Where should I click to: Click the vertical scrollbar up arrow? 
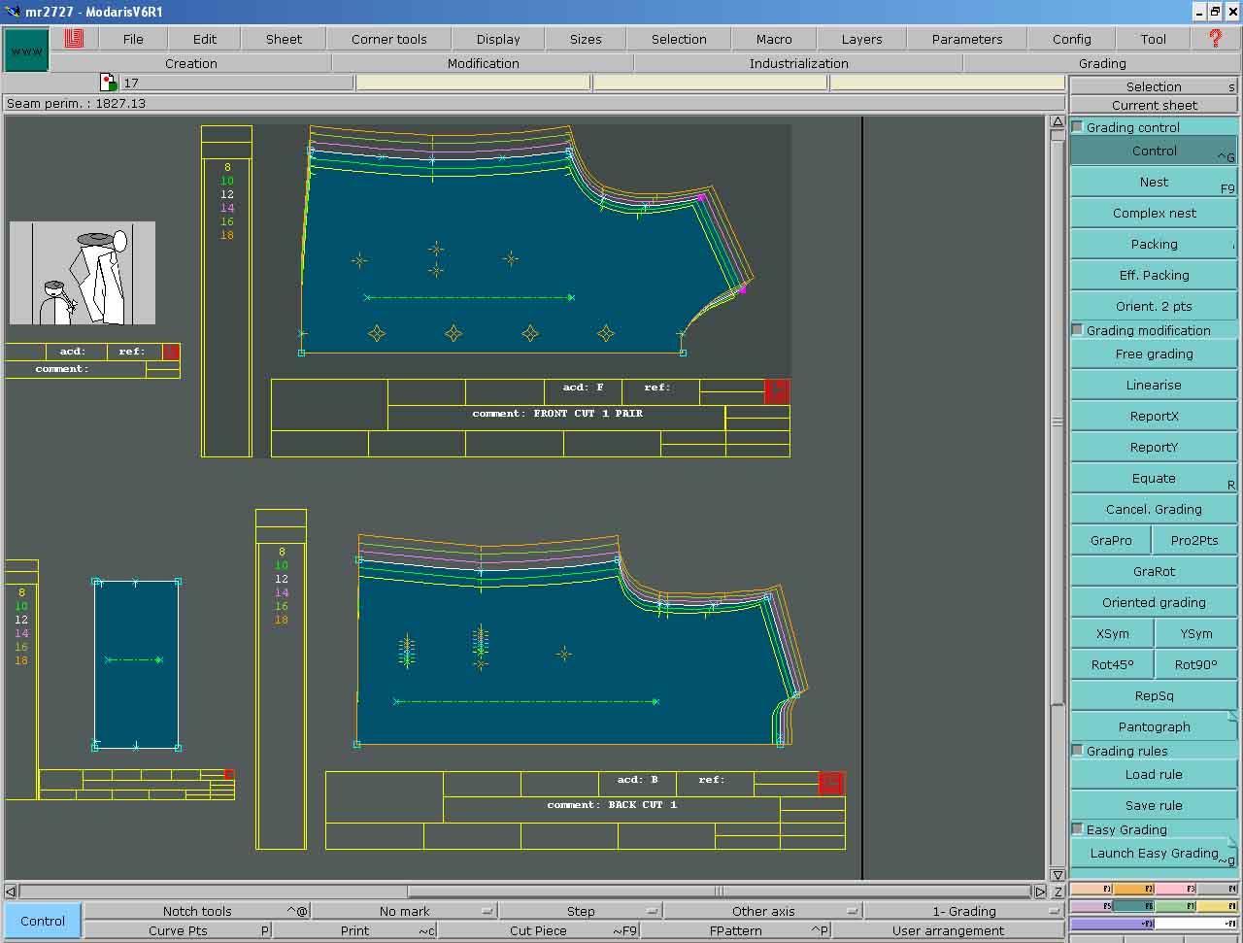coord(1058,122)
